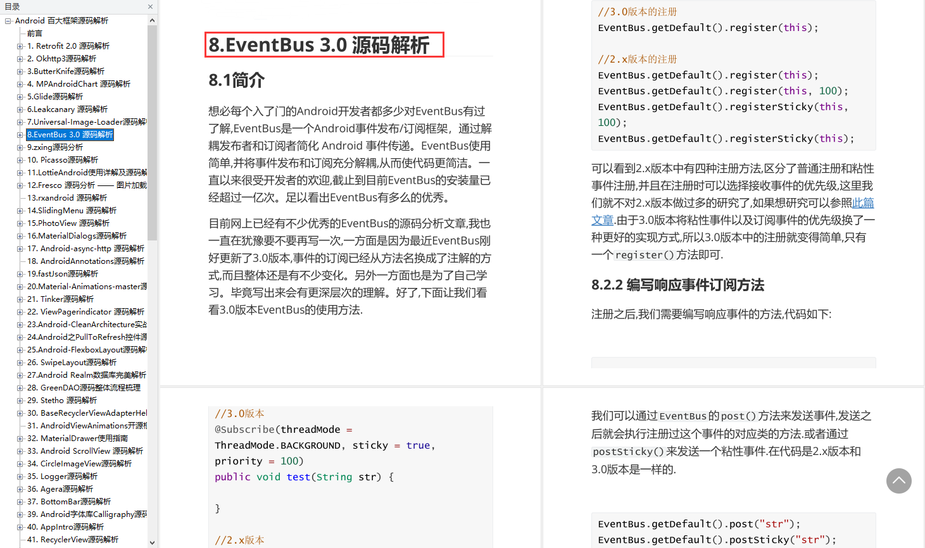Screen dimensions: 925x548
Task: Go to 3.ButterKnife源码解析 chapter
Action: [66, 72]
